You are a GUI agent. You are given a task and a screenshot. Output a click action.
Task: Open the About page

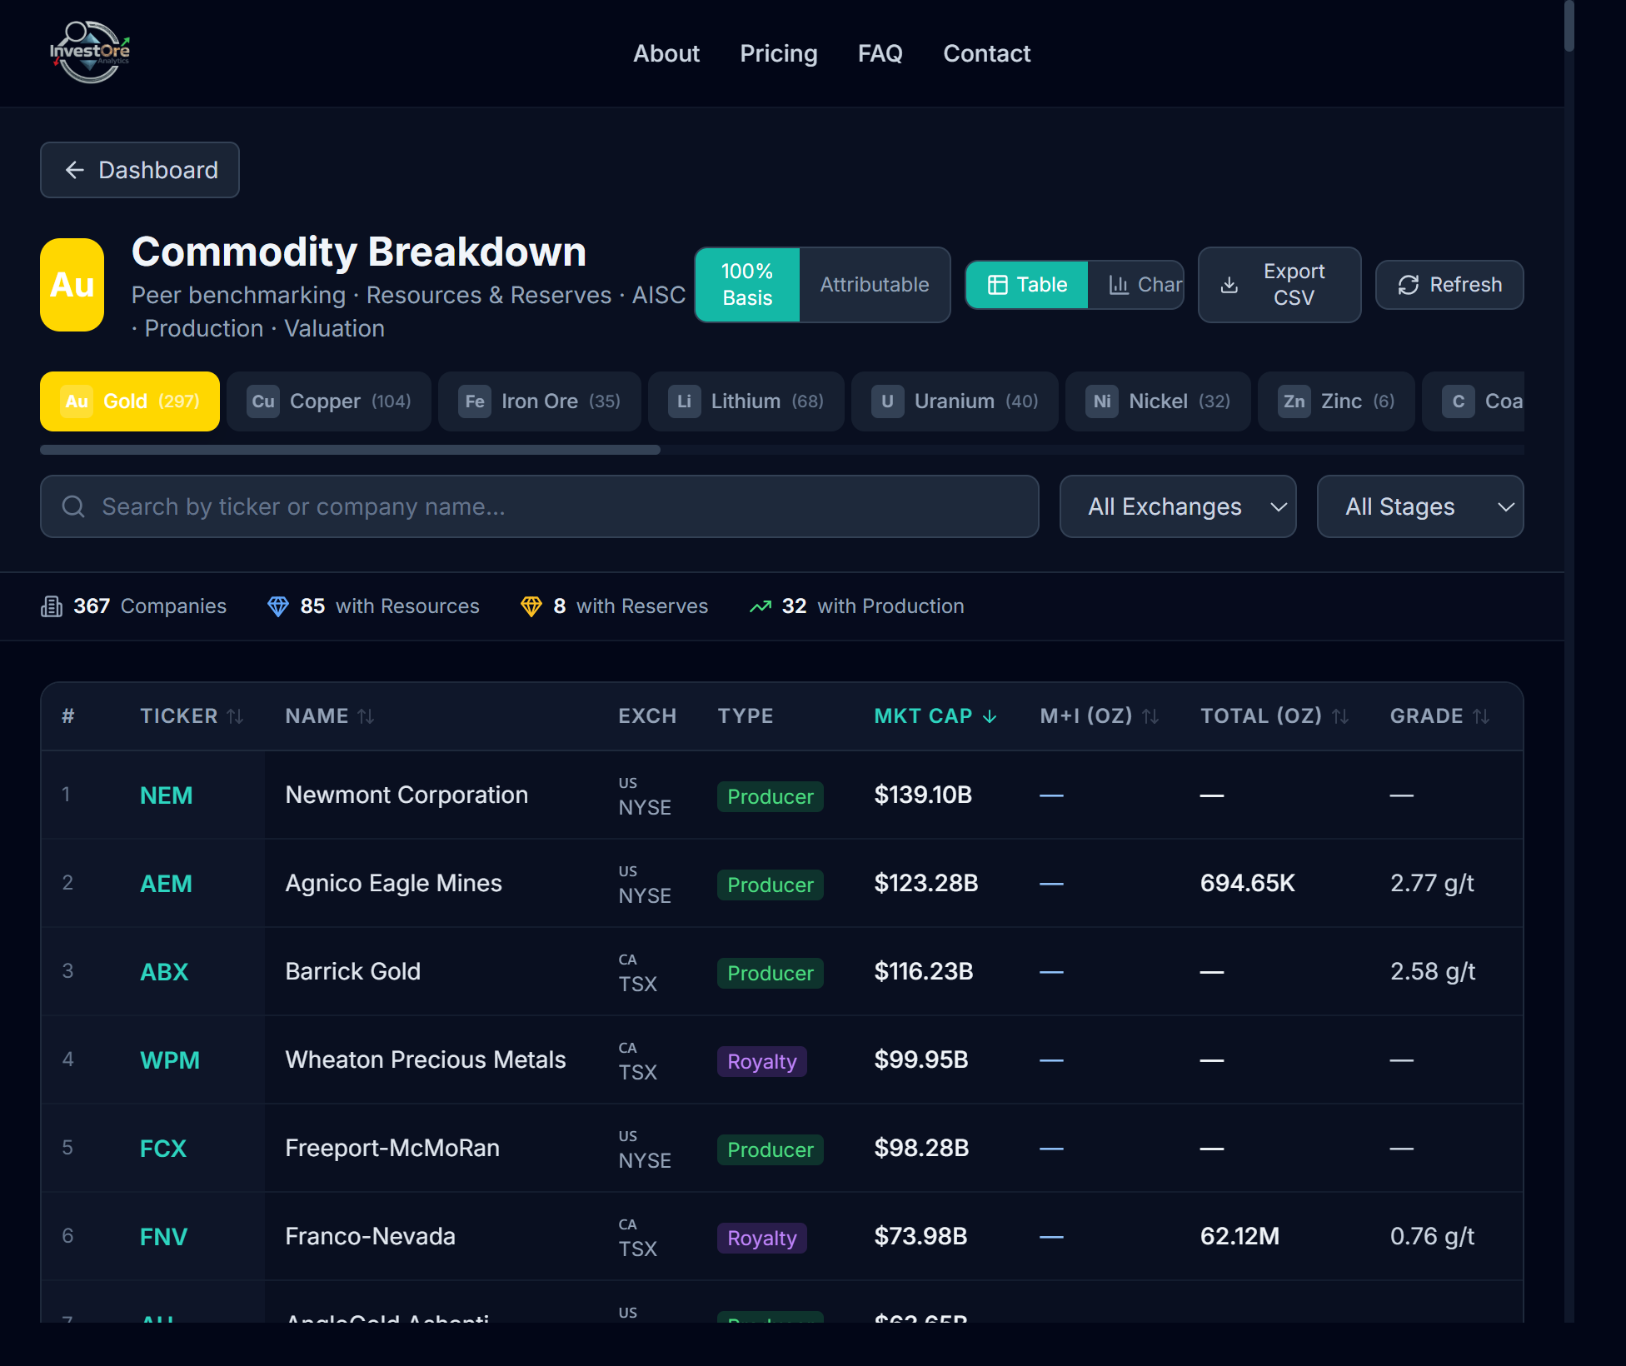click(666, 53)
